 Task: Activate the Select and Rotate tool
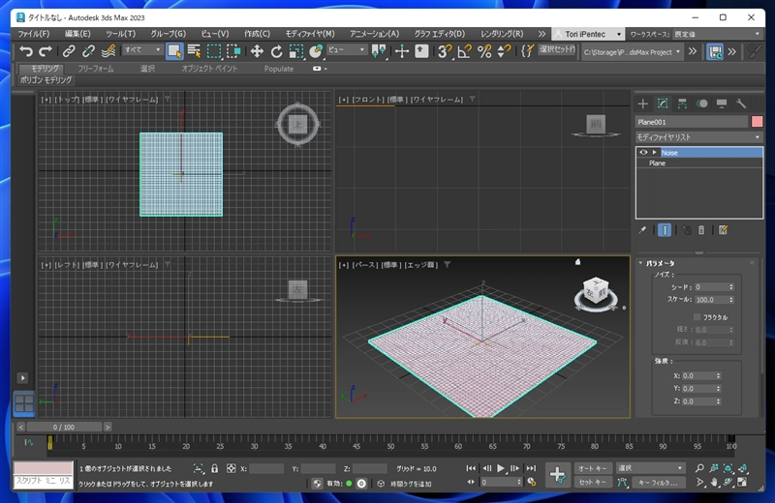click(276, 51)
